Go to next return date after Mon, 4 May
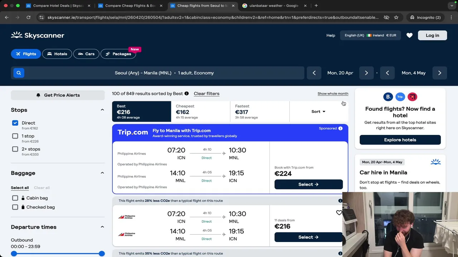 [x=440, y=73]
